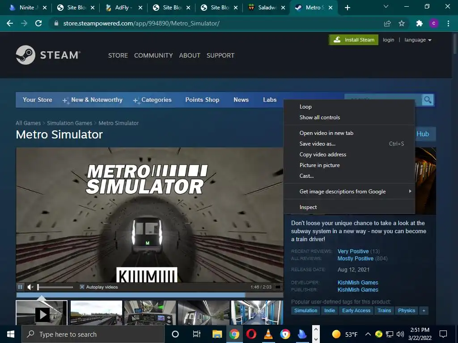The width and height of the screenshot is (458, 343).
Task: Click the browser address bar URL
Action: tap(141, 23)
